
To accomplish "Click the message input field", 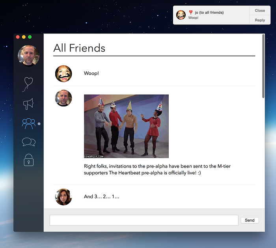I will (144, 220).
